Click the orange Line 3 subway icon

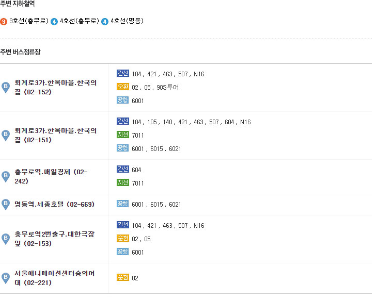(4, 22)
